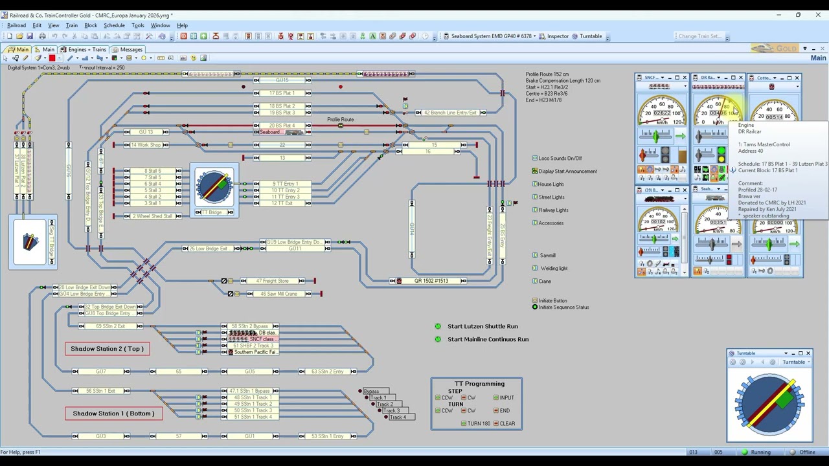Viewport: 829px width, 466px height.
Task: Pick the red color swatch in toolbar
Action: pos(52,58)
